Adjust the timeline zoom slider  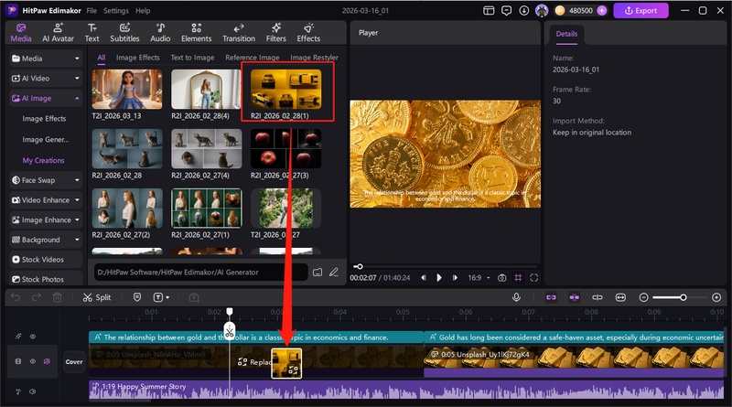(x=679, y=297)
